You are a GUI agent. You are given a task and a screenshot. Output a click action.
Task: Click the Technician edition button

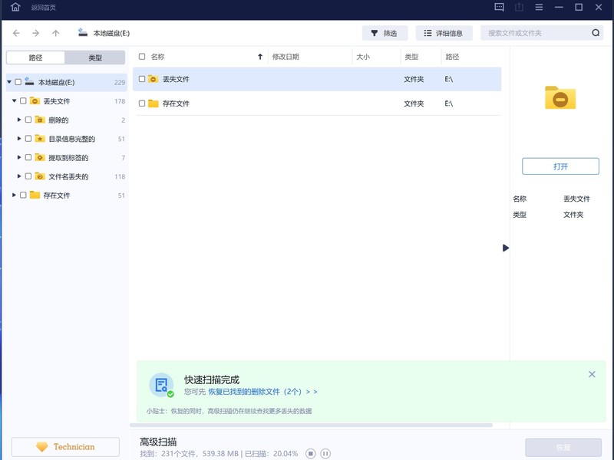65,447
